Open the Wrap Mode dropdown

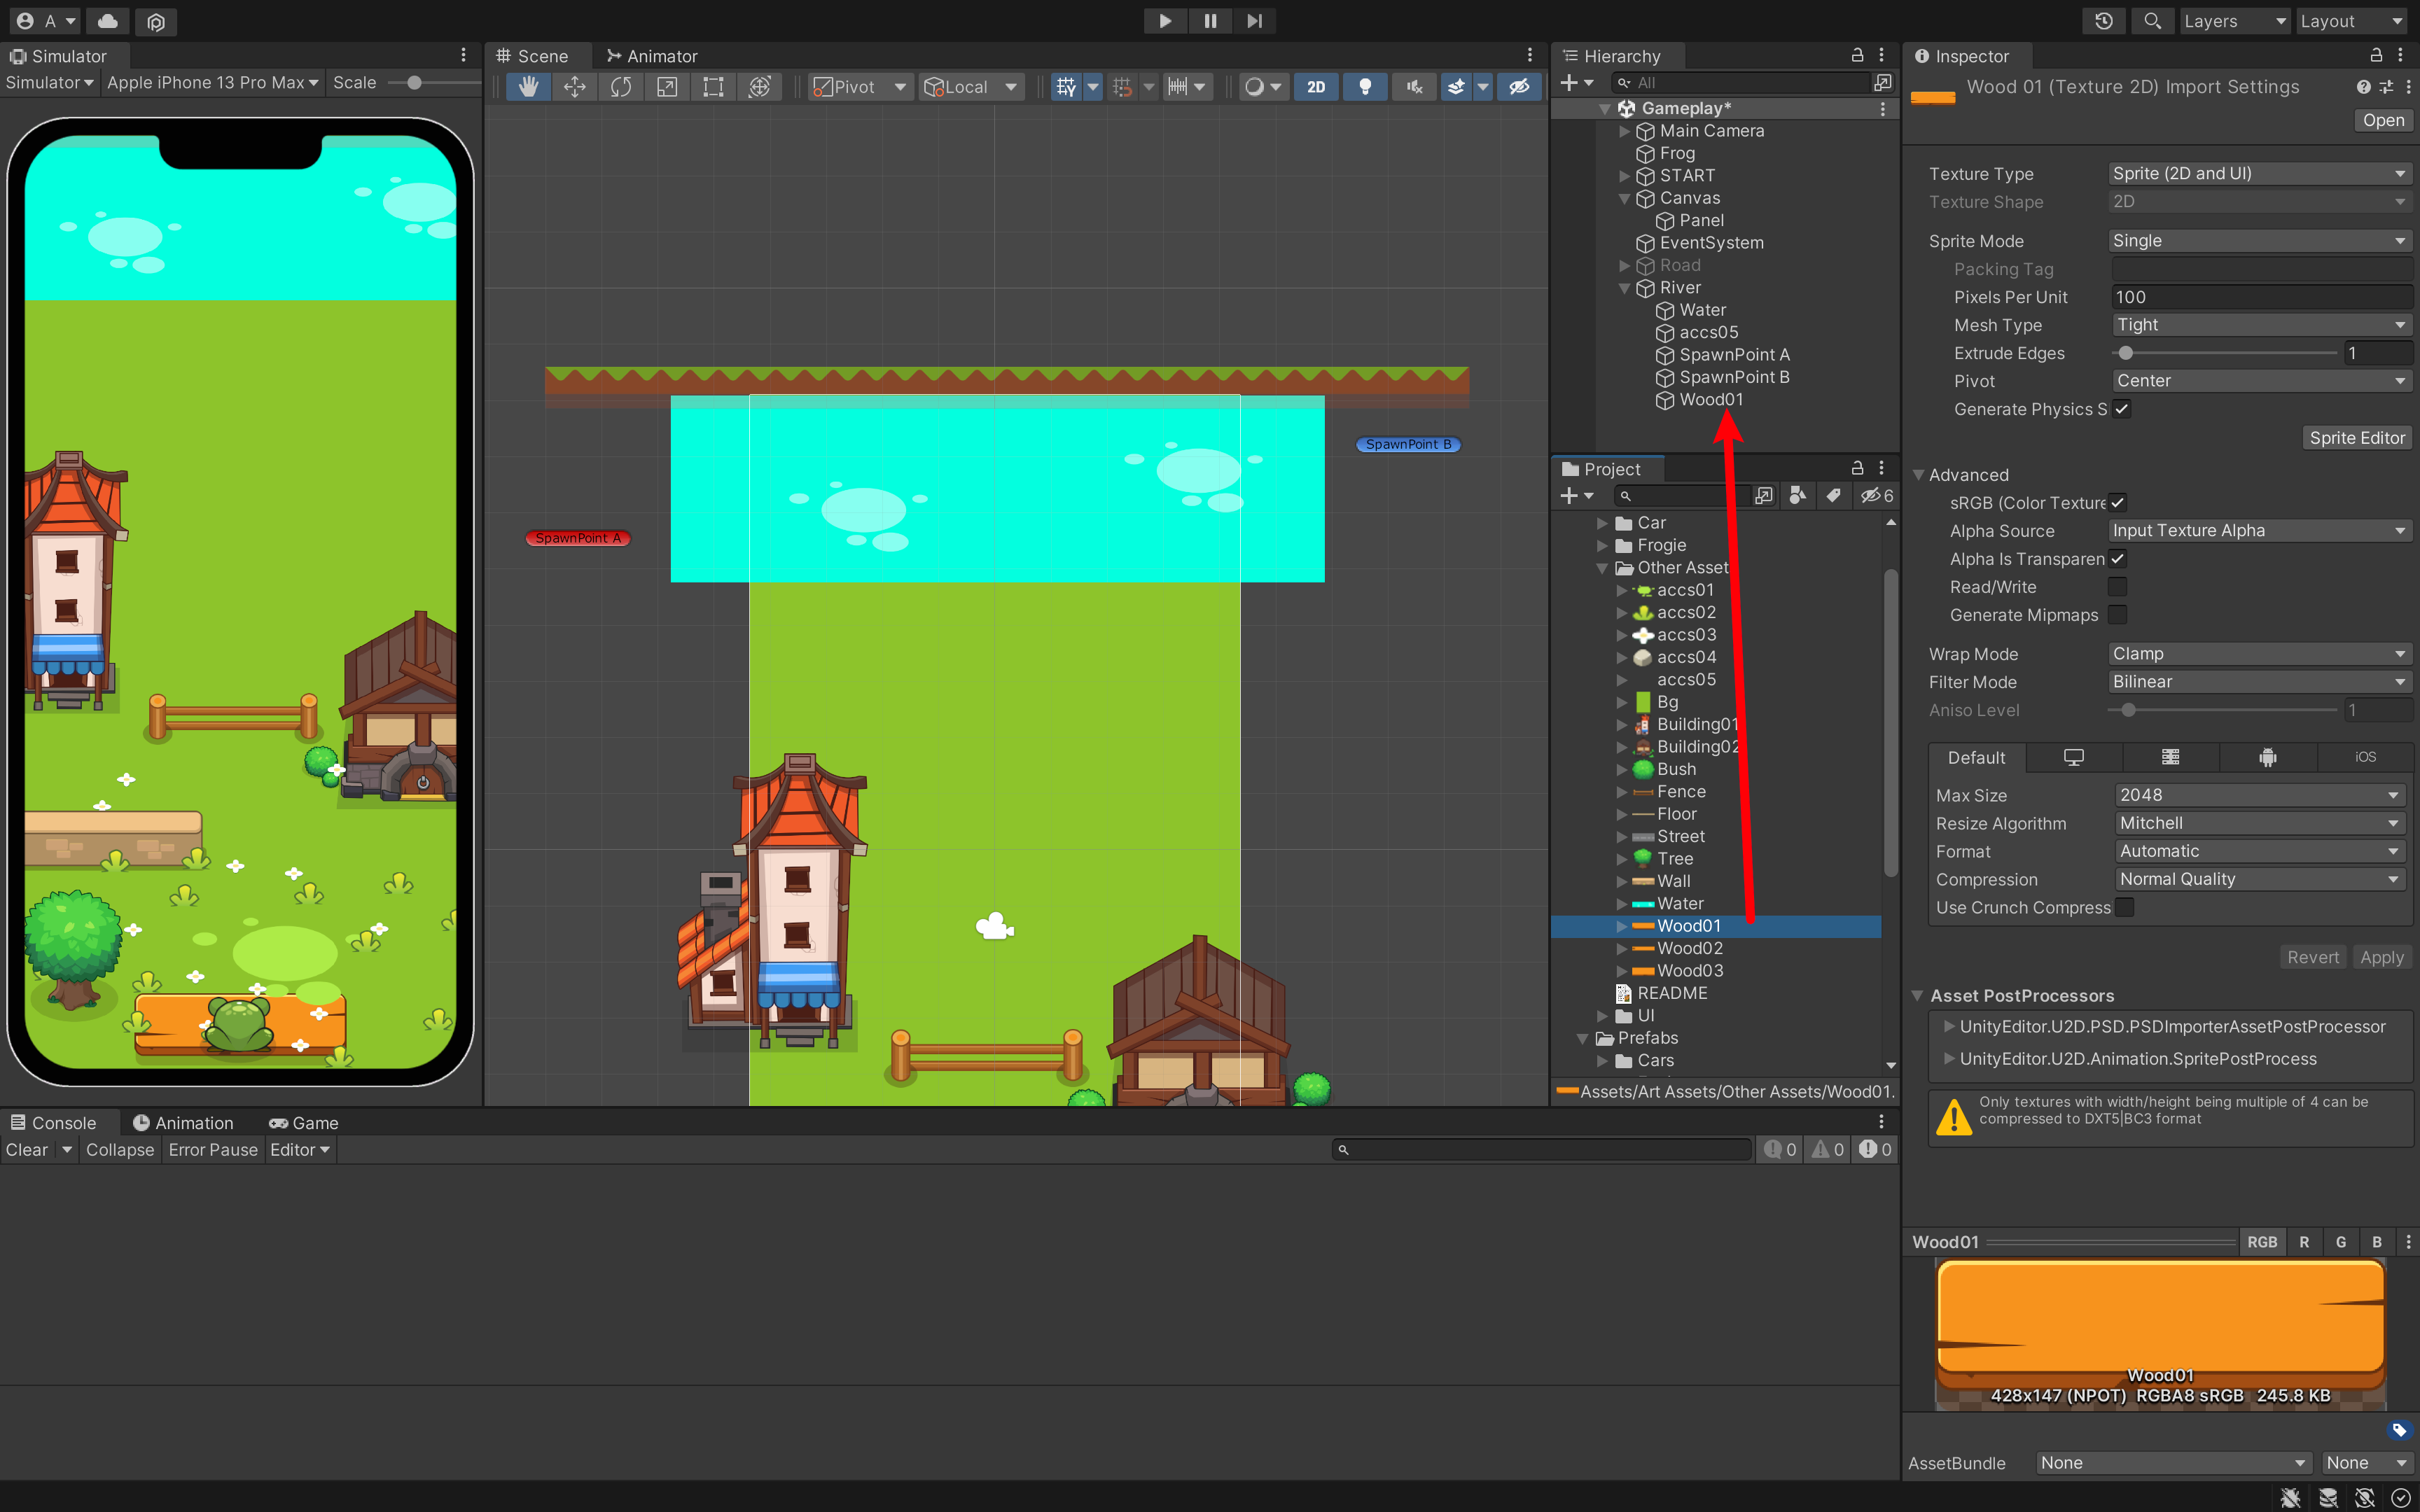pos(2260,654)
